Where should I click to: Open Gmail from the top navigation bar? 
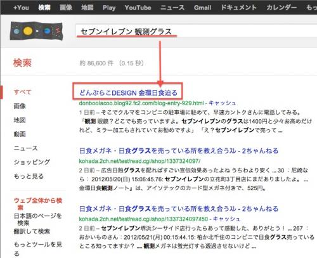[202, 8]
